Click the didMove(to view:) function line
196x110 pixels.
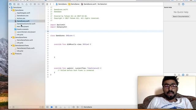[x=73, y=44]
